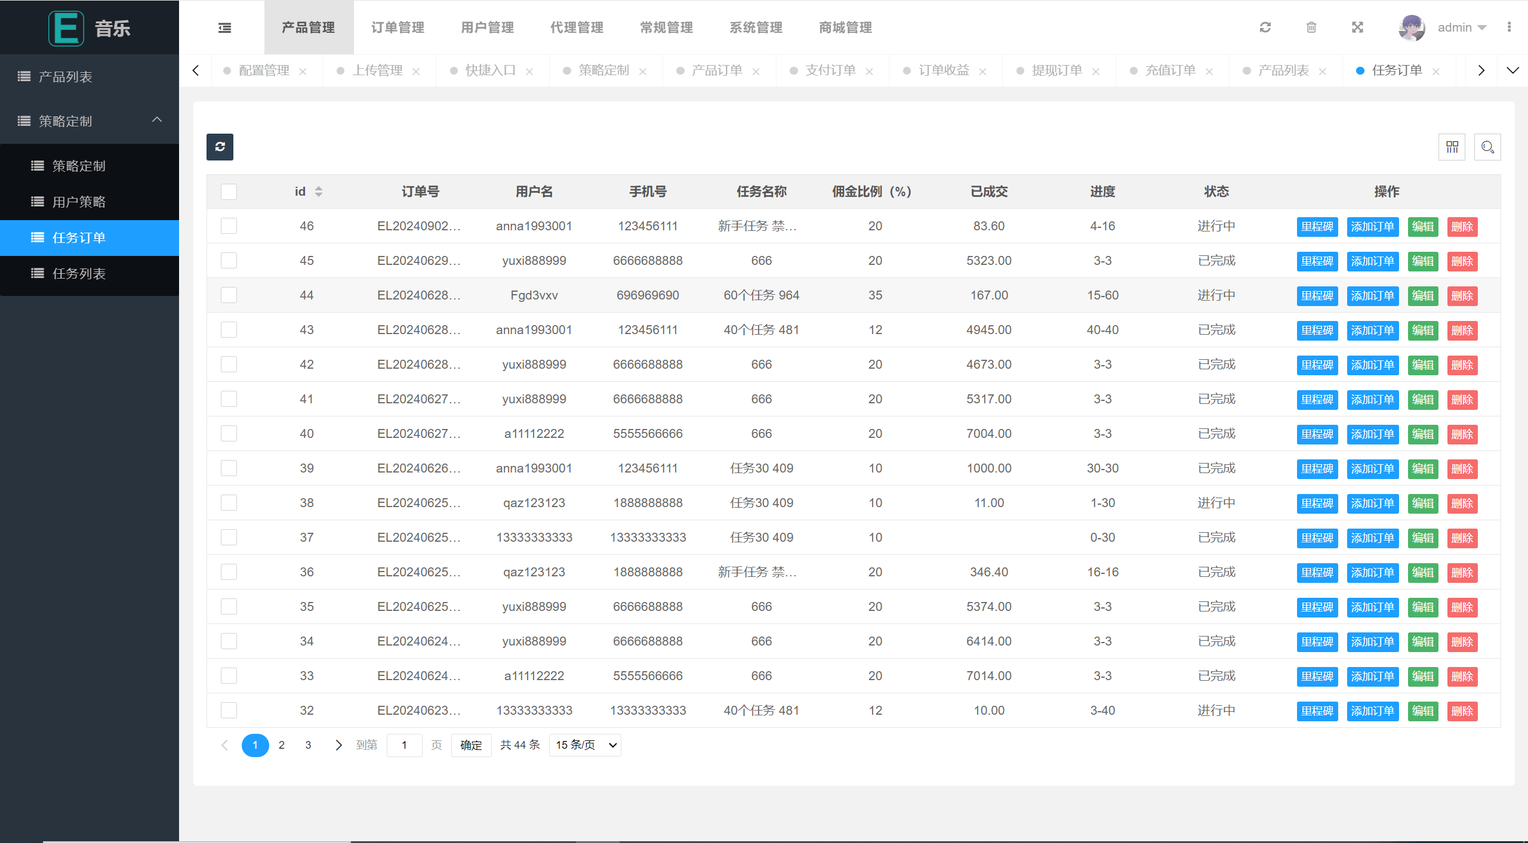Click the sidebar collapse hamburger icon
The image size is (1528, 843).
click(x=224, y=27)
